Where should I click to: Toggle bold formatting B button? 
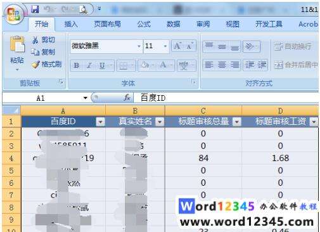click(x=77, y=65)
